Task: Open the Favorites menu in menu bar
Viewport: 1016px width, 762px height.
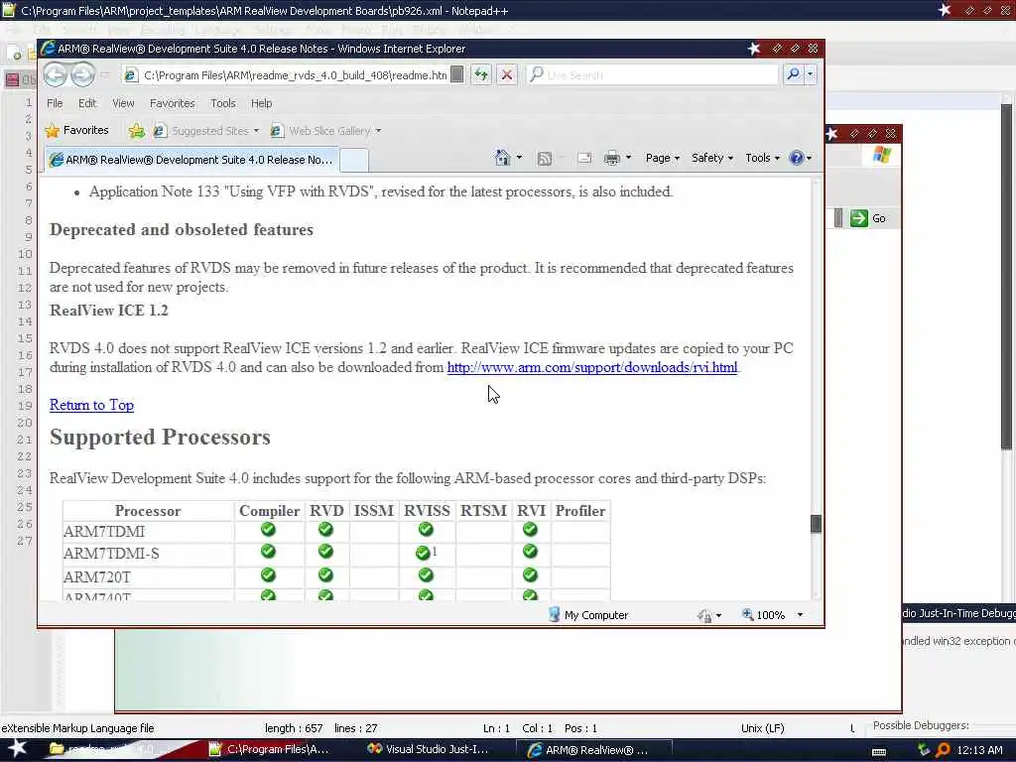Action: point(172,103)
